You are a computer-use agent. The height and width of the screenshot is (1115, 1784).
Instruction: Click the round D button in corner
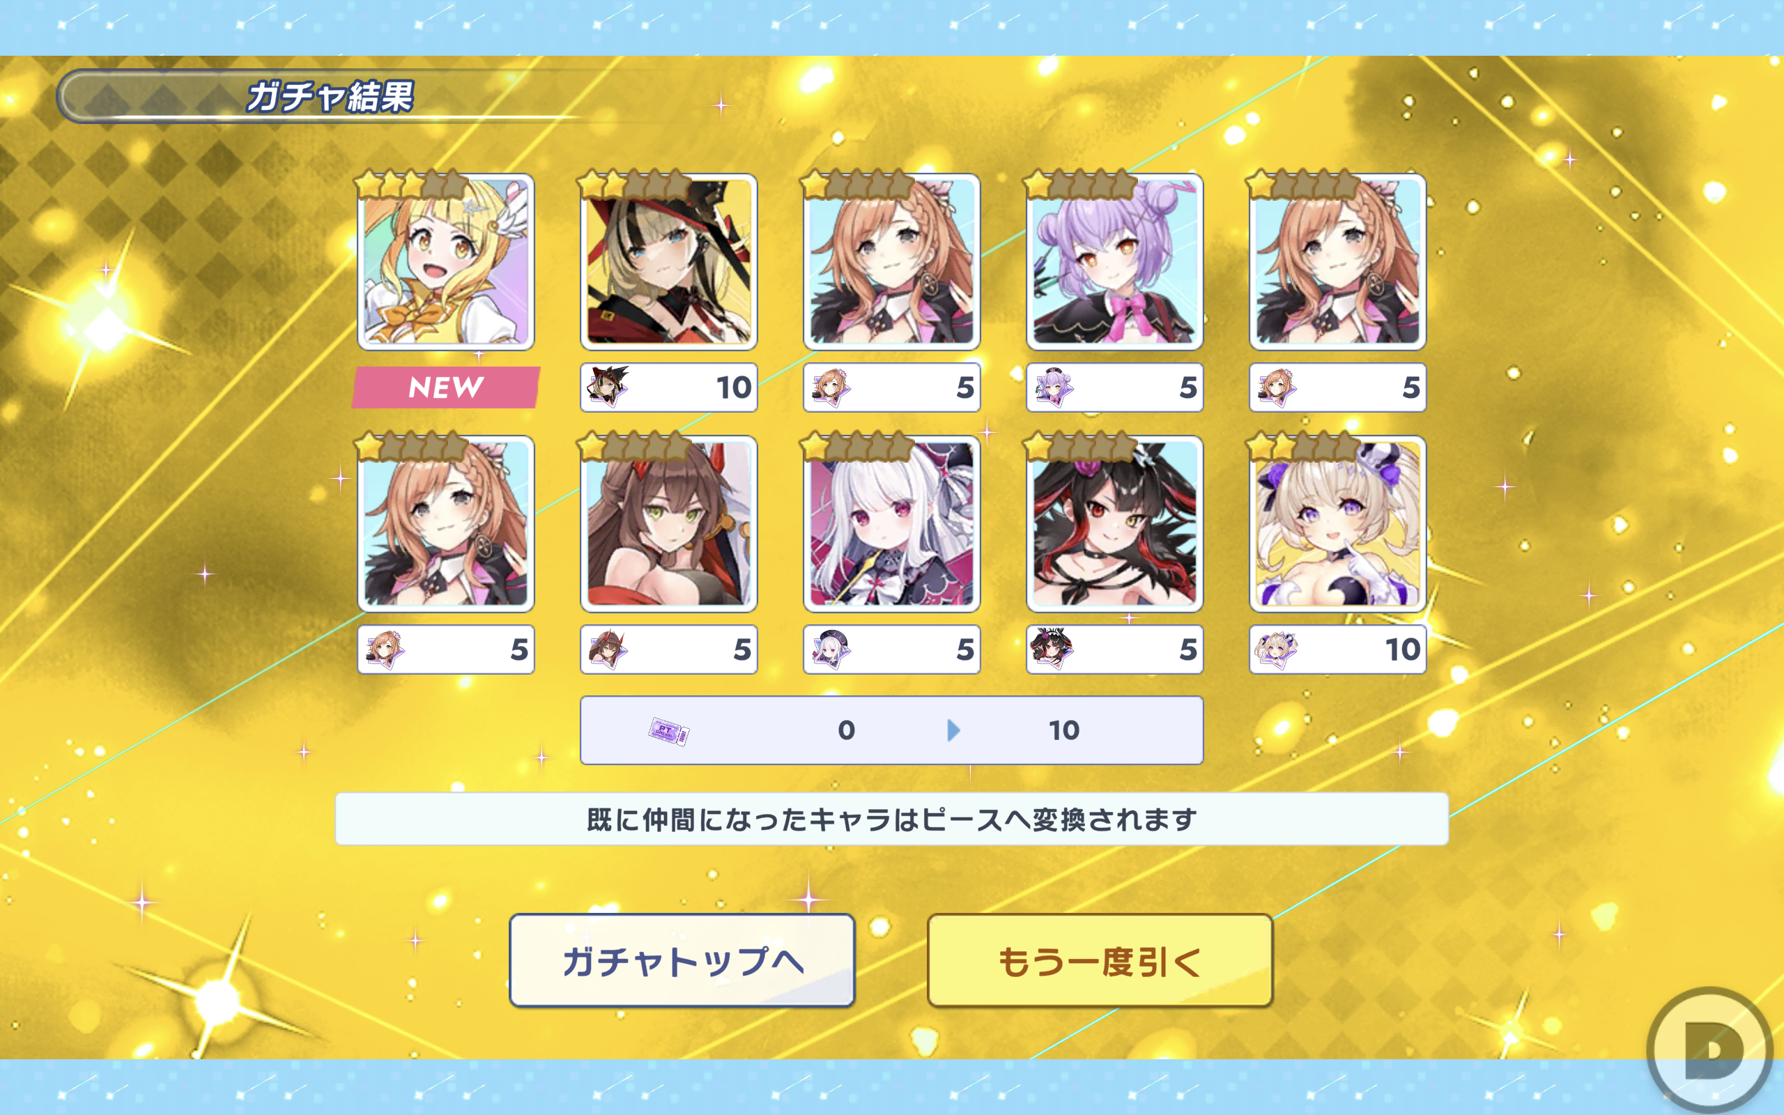1709,1050
